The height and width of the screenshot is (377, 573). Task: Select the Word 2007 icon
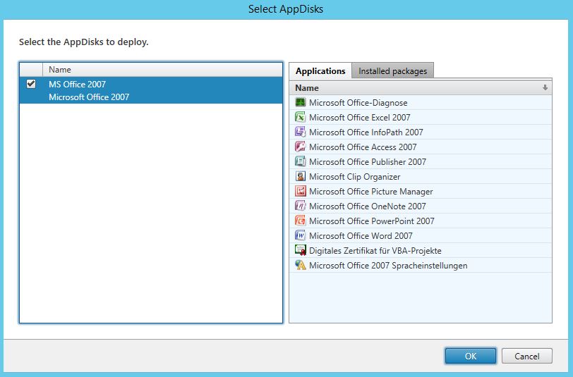pyautogui.click(x=300, y=236)
